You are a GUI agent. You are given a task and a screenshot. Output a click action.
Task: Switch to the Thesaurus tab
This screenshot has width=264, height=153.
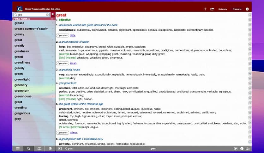click(x=237, y=9)
